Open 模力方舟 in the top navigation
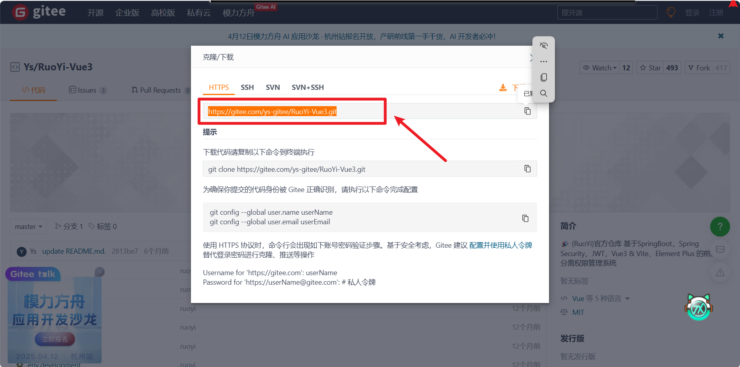This screenshot has height=367, width=740. pyautogui.click(x=238, y=13)
